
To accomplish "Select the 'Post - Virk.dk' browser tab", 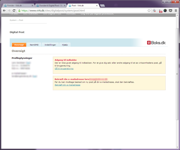I will [83, 5].
